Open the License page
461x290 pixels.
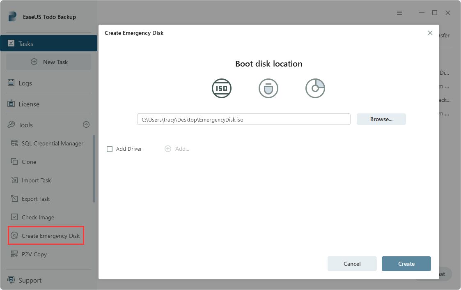[29, 104]
